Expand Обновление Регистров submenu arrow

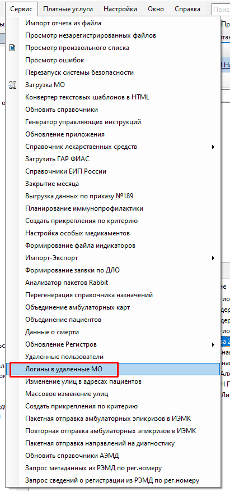213,345
